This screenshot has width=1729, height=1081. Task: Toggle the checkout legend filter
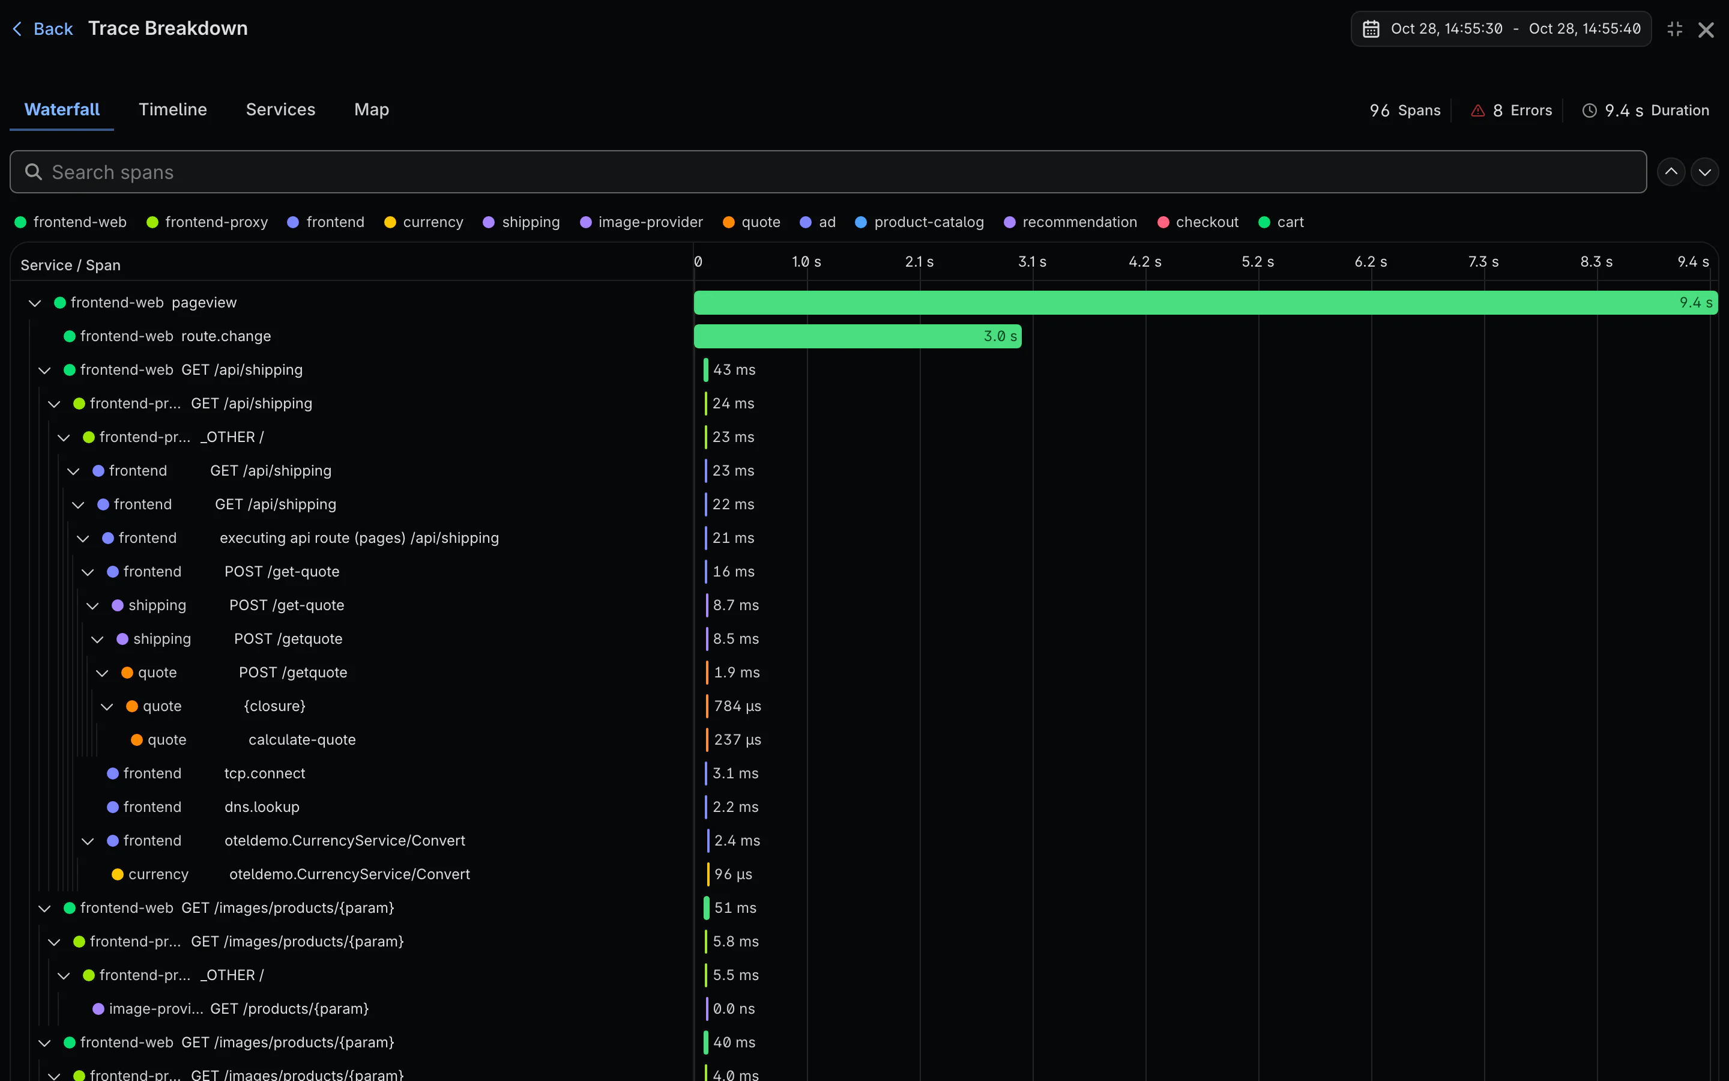(1198, 222)
